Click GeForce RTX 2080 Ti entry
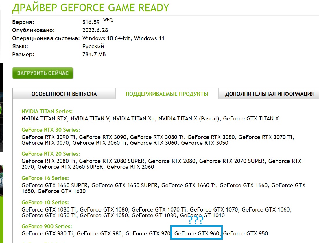This screenshot has height=243, width=319. tap(48, 161)
